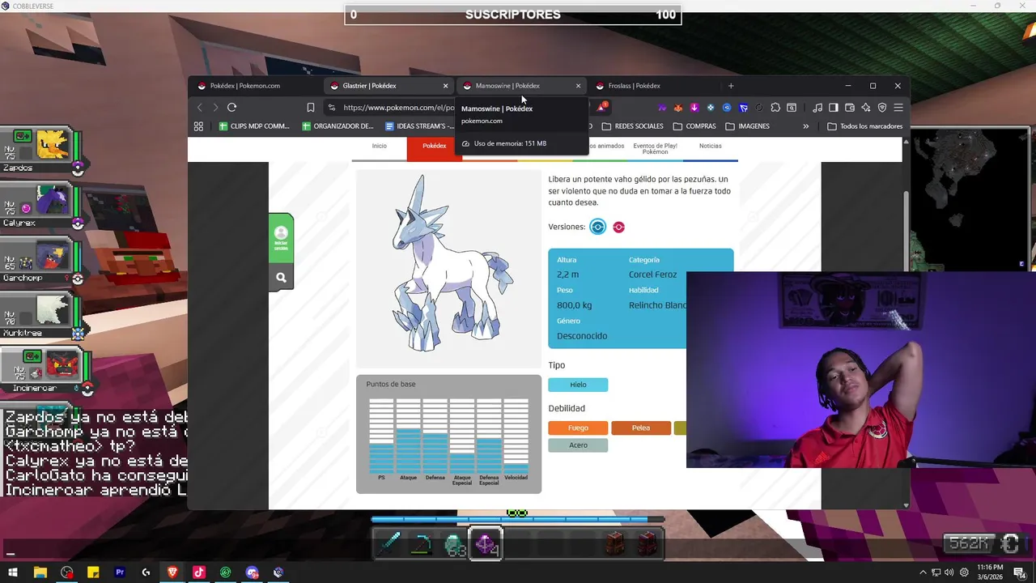Open the MetaMask fox extension
1036x583 pixels.
pos(678,107)
